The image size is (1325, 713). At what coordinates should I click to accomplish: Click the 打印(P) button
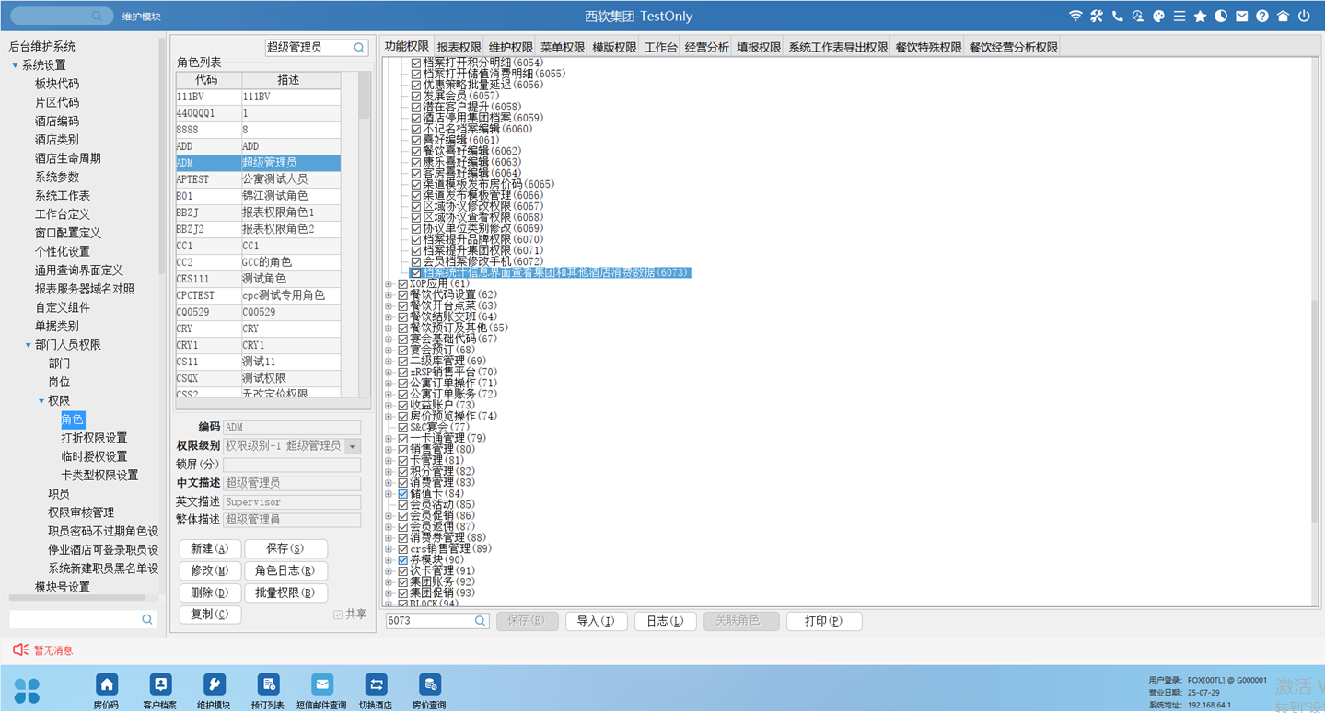pyautogui.click(x=823, y=621)
